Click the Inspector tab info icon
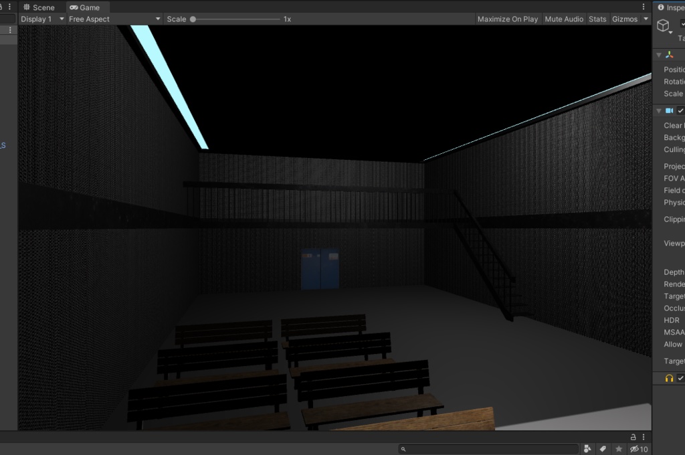 (660, 7)
